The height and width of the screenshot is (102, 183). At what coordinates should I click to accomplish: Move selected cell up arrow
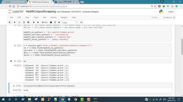[34, 22]
